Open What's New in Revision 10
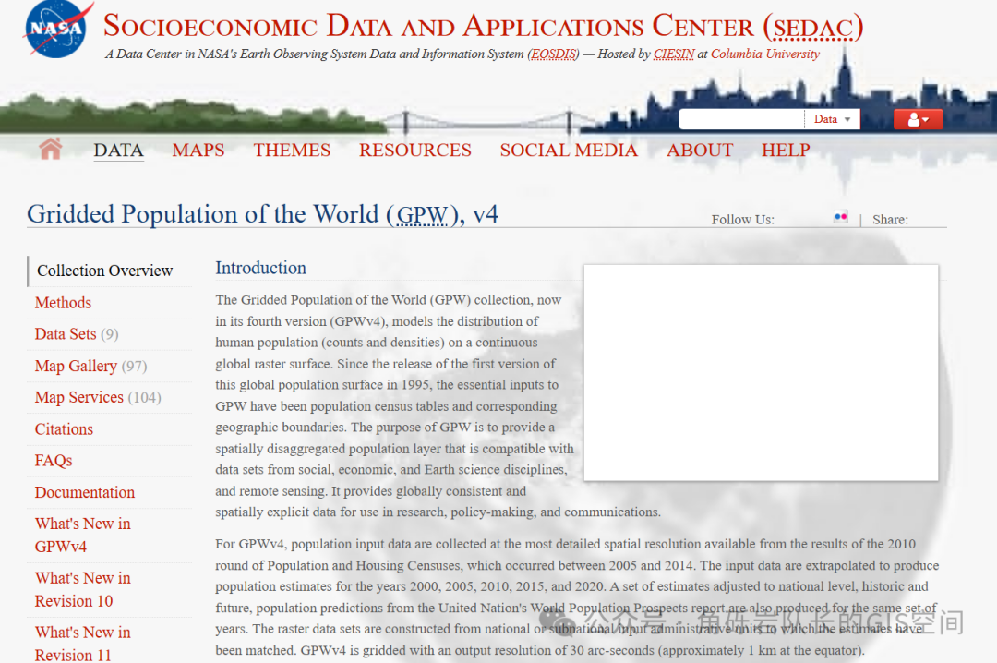The image size is (997, 663). tap(83, 589)
